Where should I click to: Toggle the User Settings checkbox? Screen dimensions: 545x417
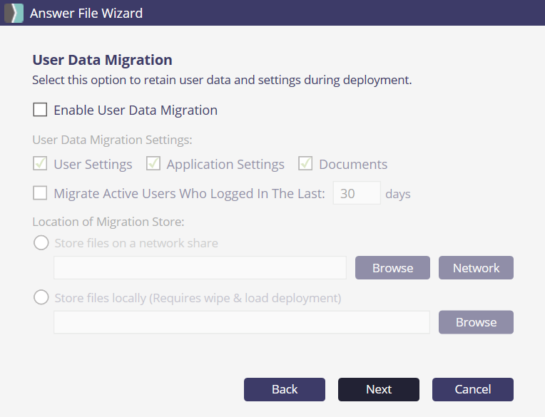tap(41, 164)
